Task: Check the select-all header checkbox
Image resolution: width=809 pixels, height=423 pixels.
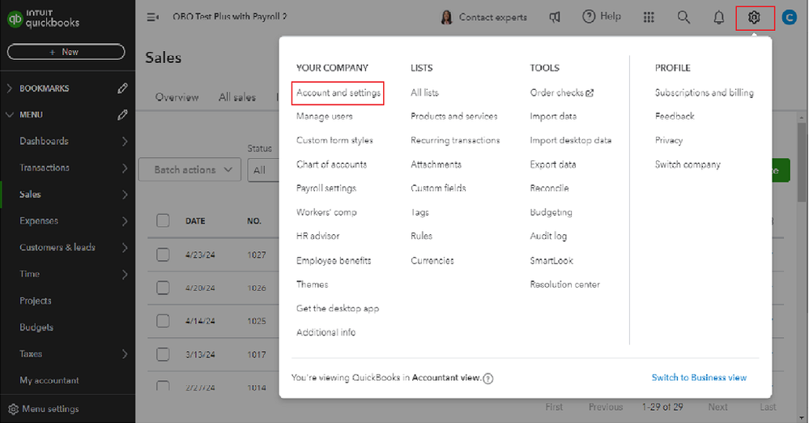Action: click(163, 220)
